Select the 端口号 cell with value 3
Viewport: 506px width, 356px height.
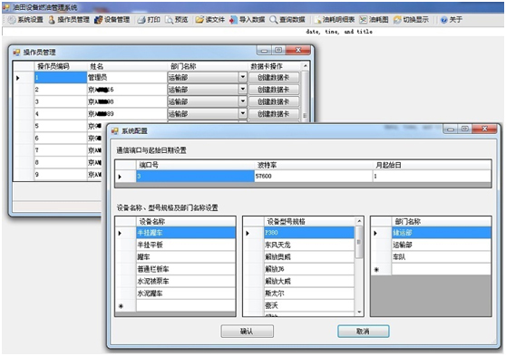(195, 177)
